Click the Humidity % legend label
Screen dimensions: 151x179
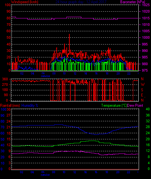tap(30, 105)
